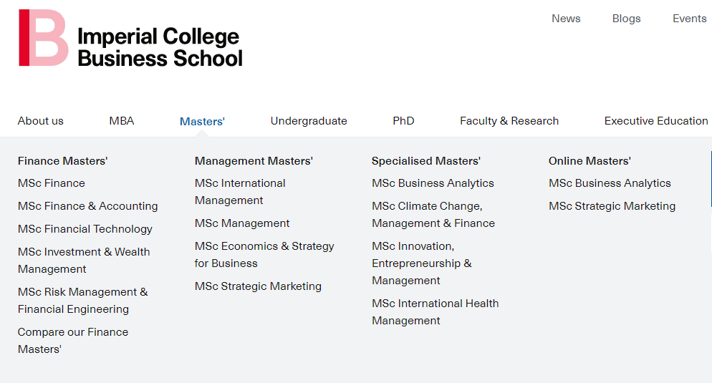Image resolution: width=712 pixels, height=383 pixels.
Task: Select MSc International Management
Action: pos(240,192)
